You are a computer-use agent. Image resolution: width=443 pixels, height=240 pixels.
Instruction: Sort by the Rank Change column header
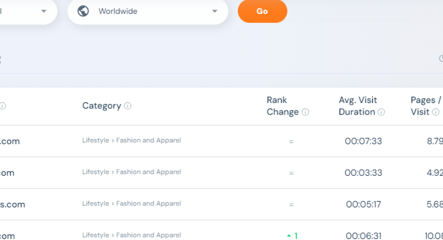(x=282, y=106)
